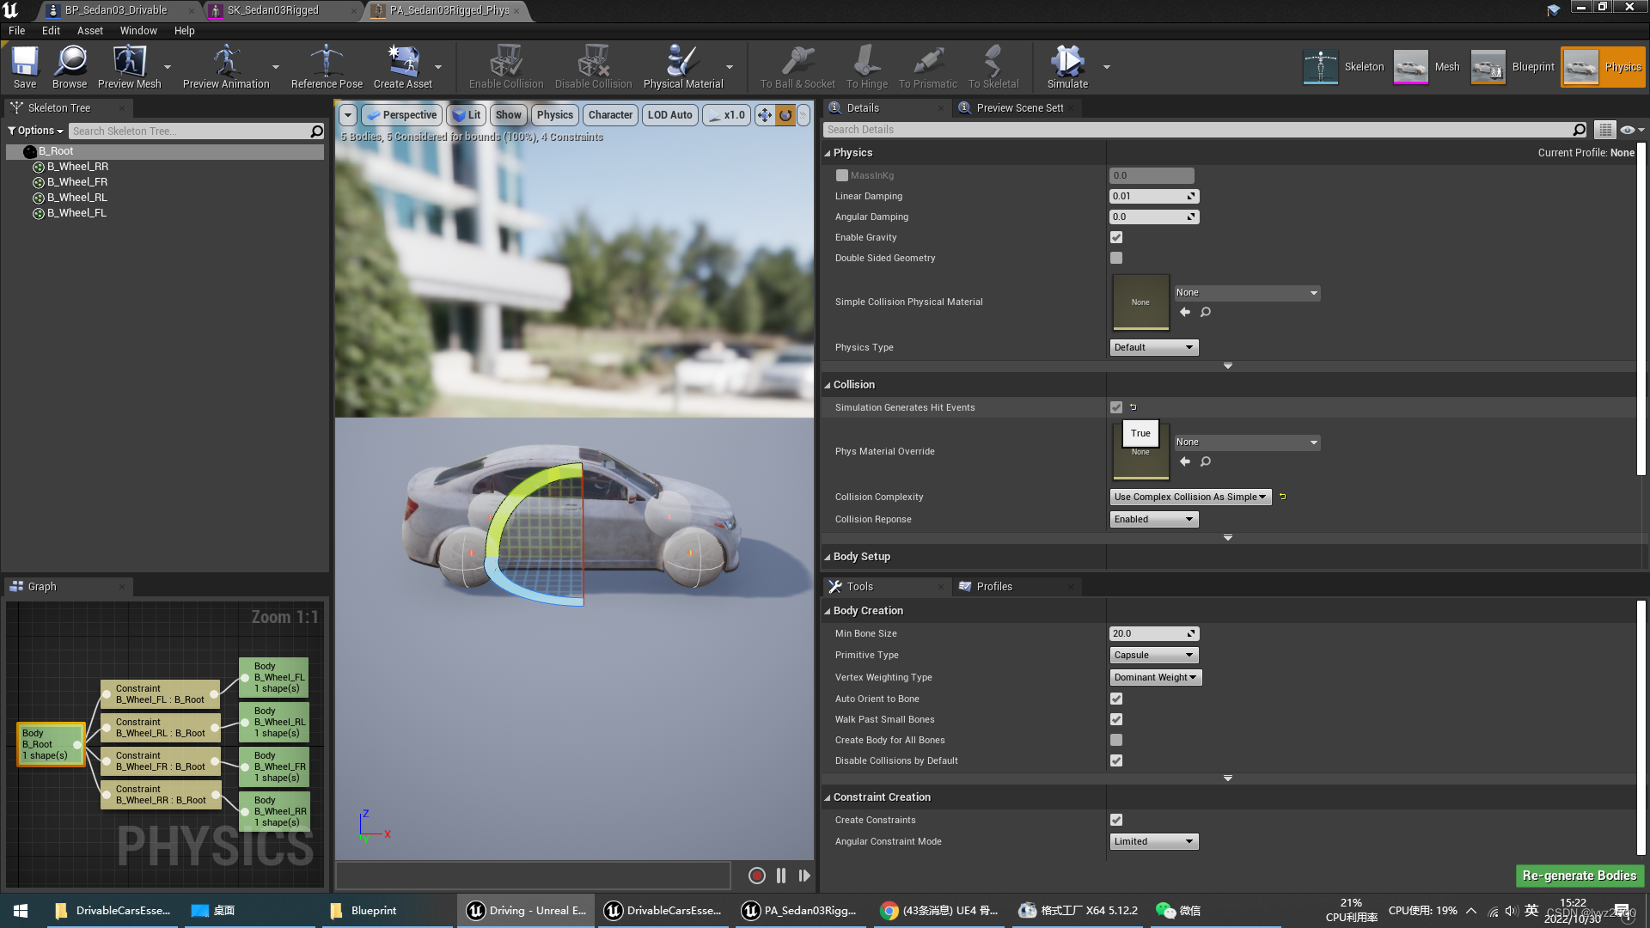The height and width of the screenshot is (928, 1650).
Task: Open the Physics Type dropdown
Action: point(1153,348)
